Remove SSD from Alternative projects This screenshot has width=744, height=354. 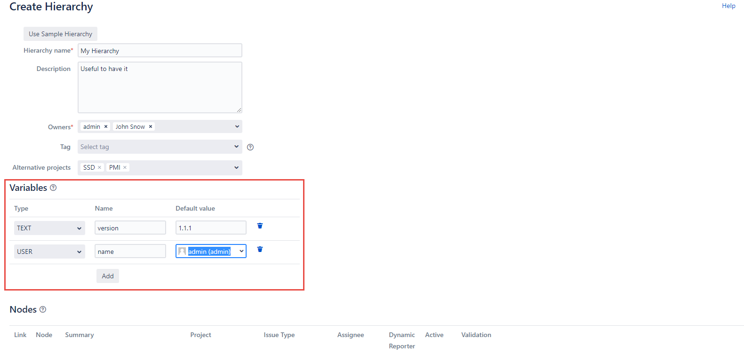click(x=99, y=167)
